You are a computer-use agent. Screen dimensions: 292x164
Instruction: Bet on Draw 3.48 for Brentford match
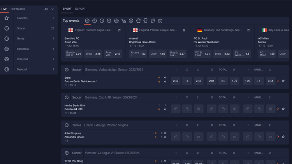tap(93, 54)
